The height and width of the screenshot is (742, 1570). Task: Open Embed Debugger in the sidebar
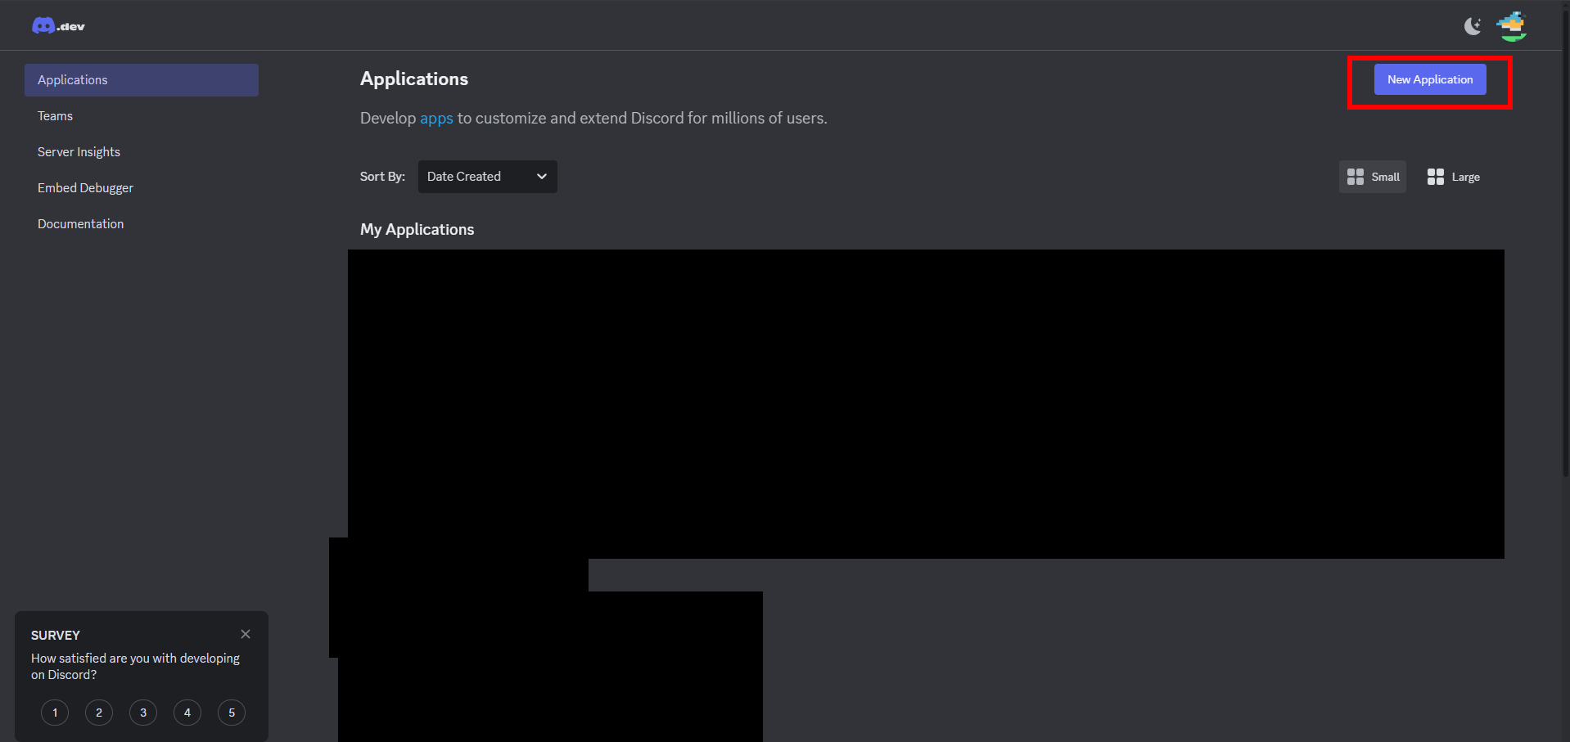tap(142, 188)
